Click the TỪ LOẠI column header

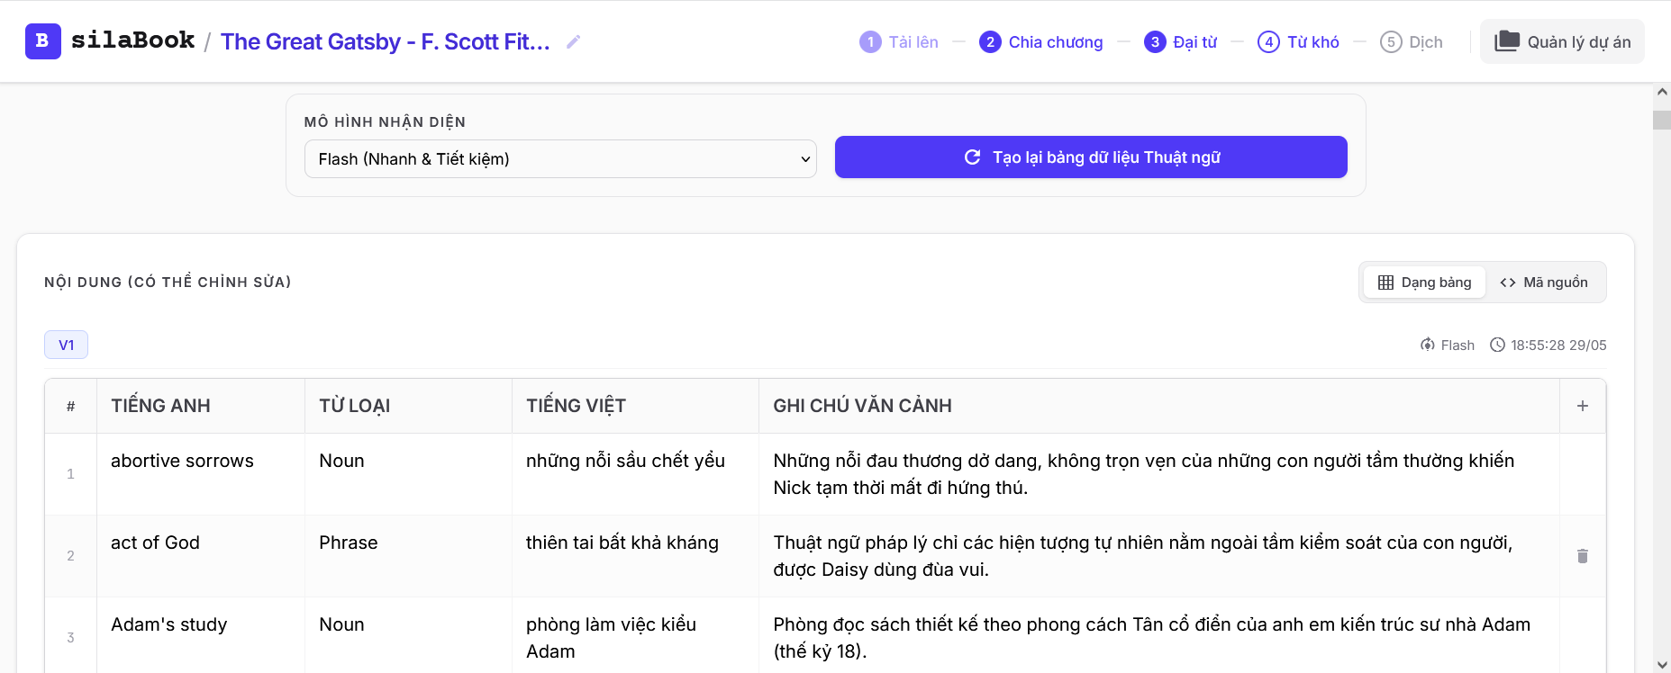[x=408, y=406]
